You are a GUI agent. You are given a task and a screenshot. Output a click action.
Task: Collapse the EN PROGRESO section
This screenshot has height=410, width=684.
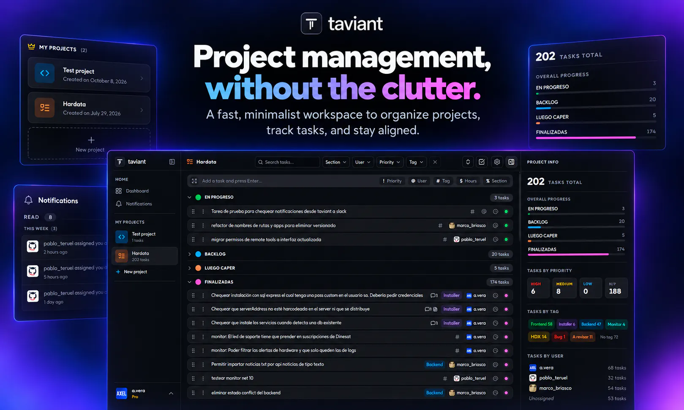point(189,197)
